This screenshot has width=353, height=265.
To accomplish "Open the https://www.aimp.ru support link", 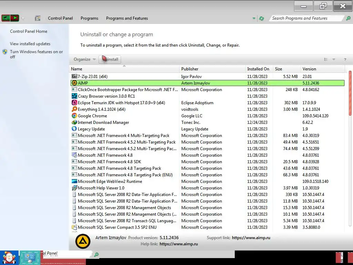I will [x=251, y=237].
